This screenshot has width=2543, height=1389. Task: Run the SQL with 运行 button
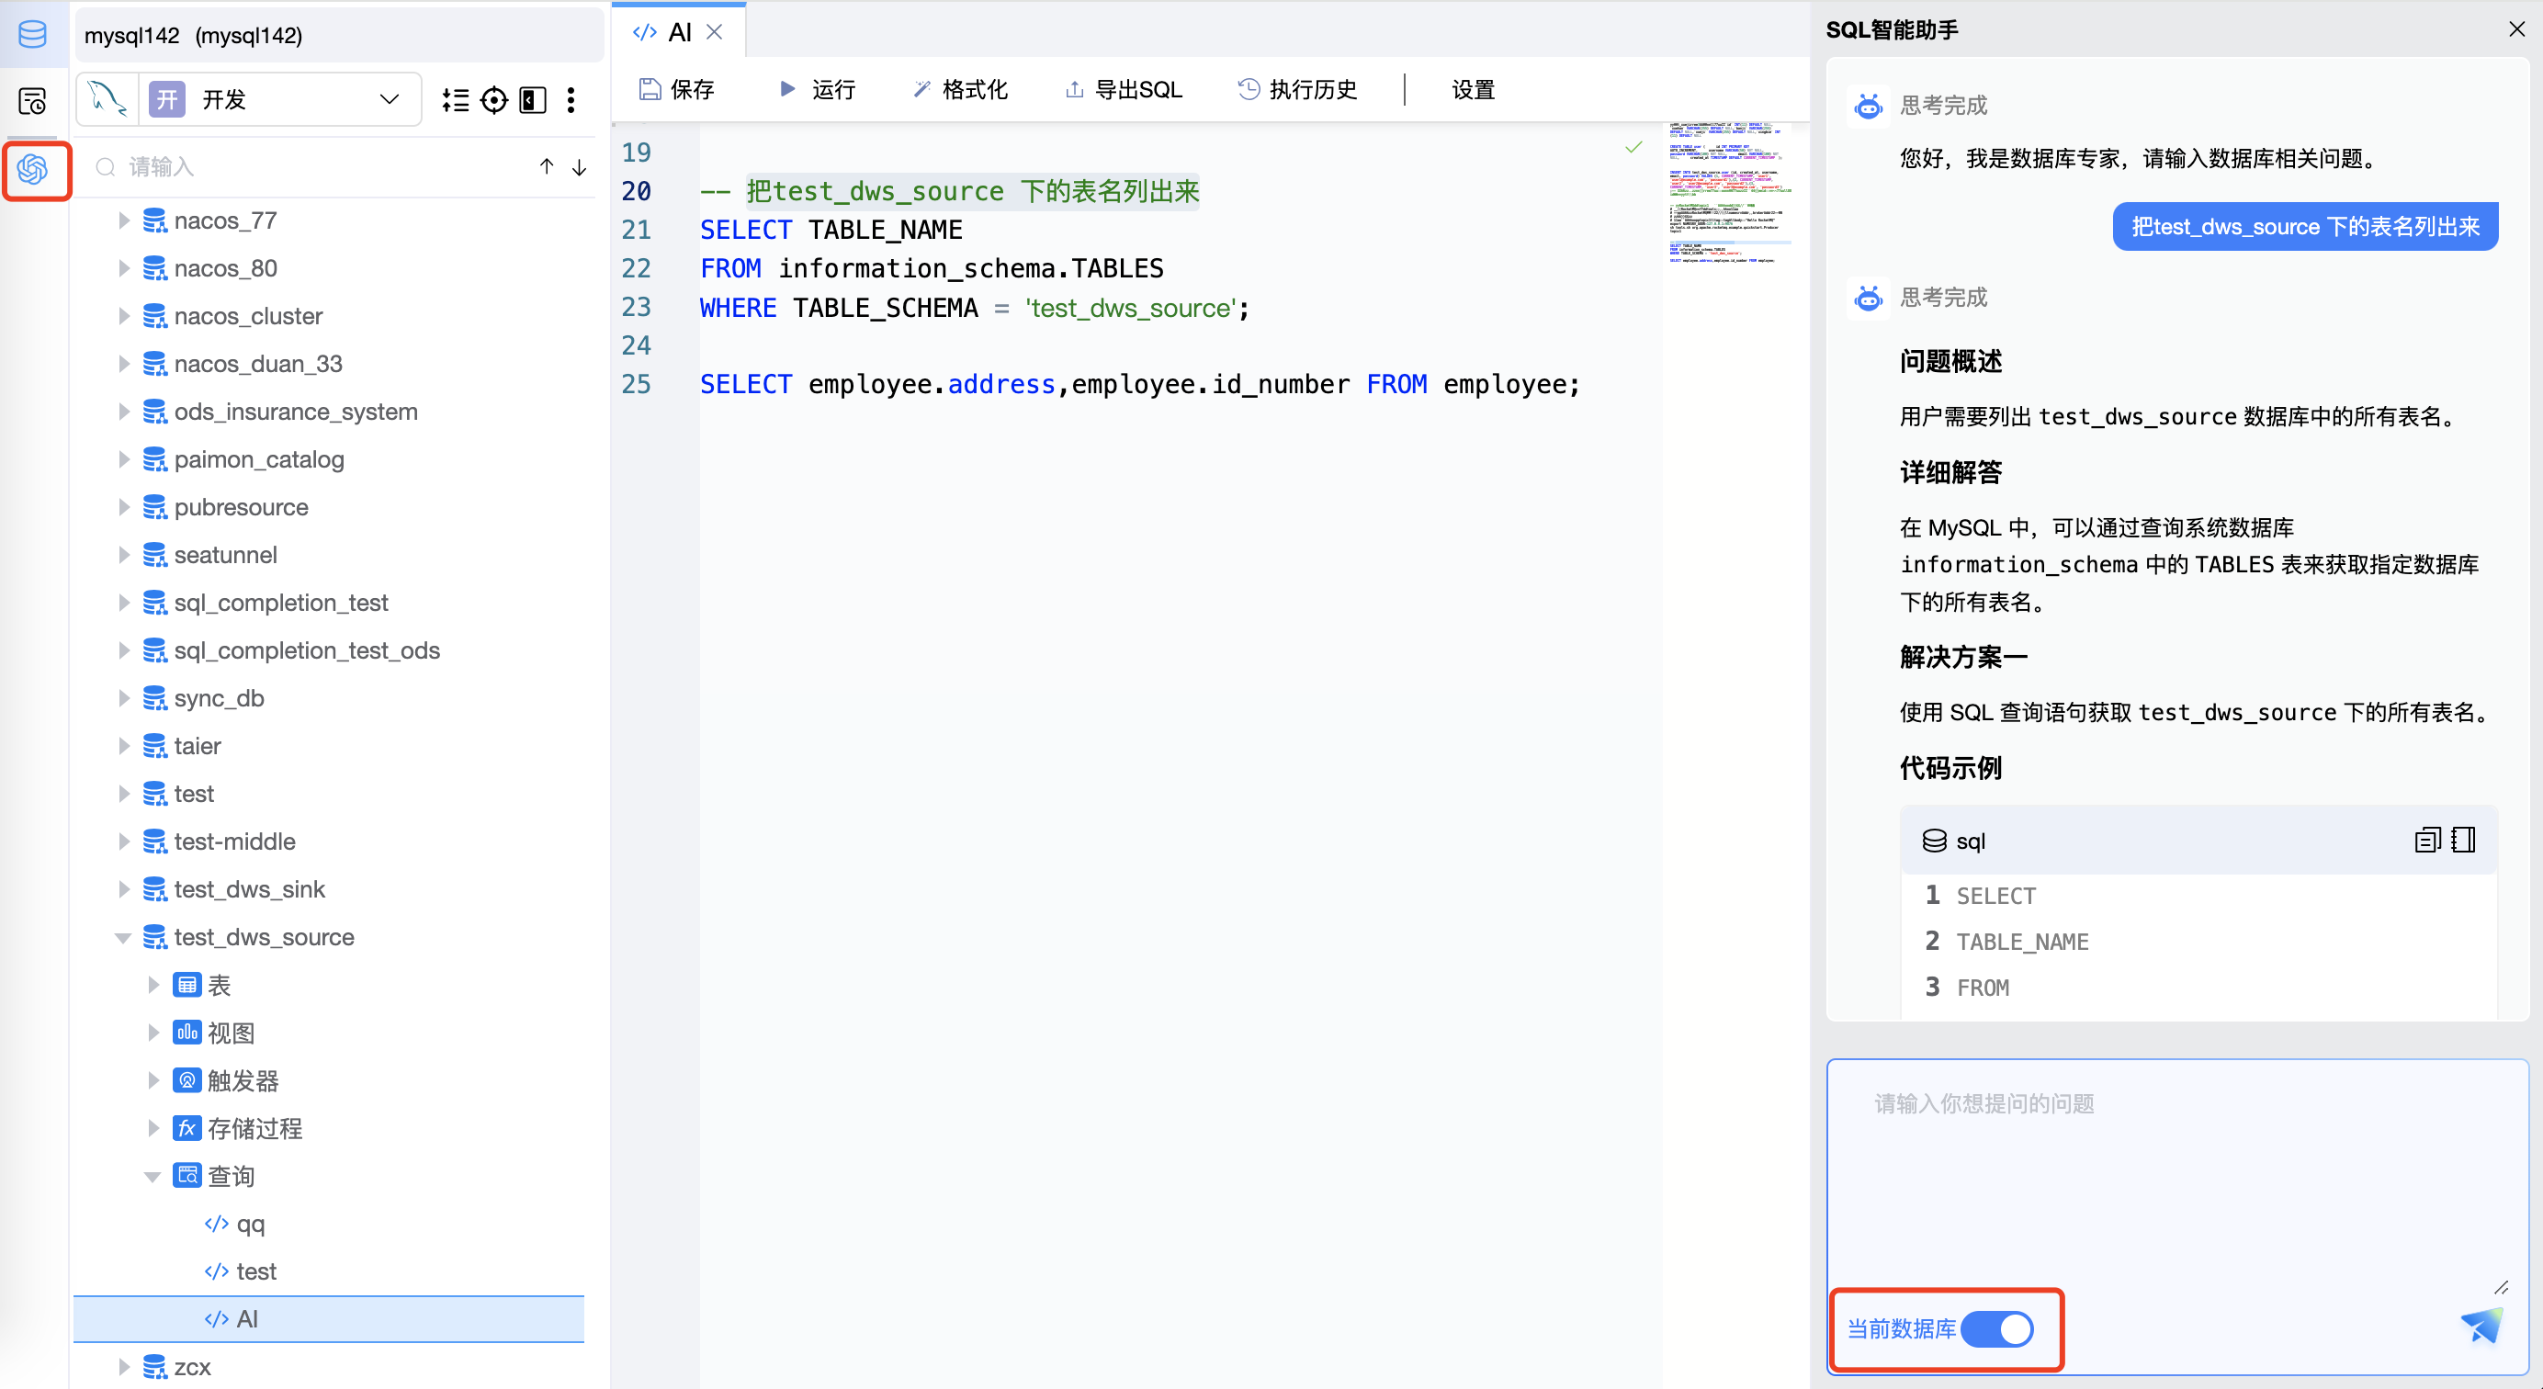pos(816,89)
